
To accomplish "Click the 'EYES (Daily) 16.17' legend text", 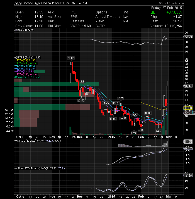I will click(29, 58).
